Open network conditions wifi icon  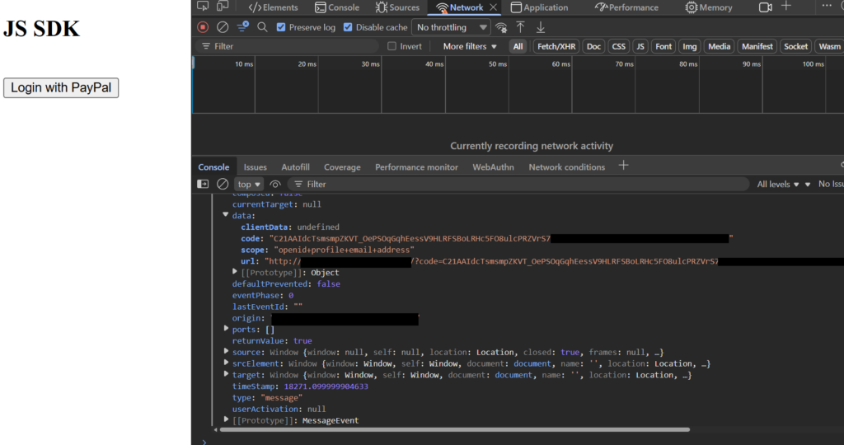501,27
